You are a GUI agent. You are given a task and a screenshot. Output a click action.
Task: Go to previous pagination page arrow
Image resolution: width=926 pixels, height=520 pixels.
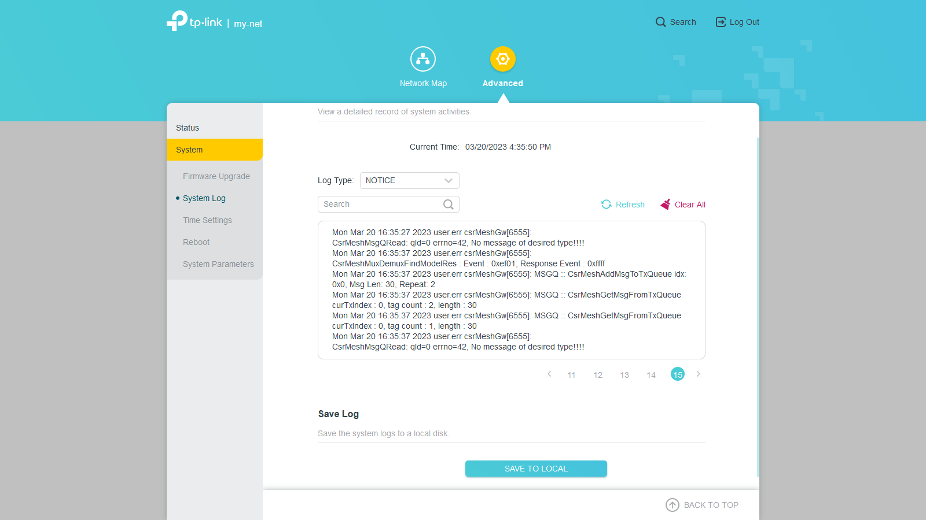pyautogui.click(x=549, y=374)
